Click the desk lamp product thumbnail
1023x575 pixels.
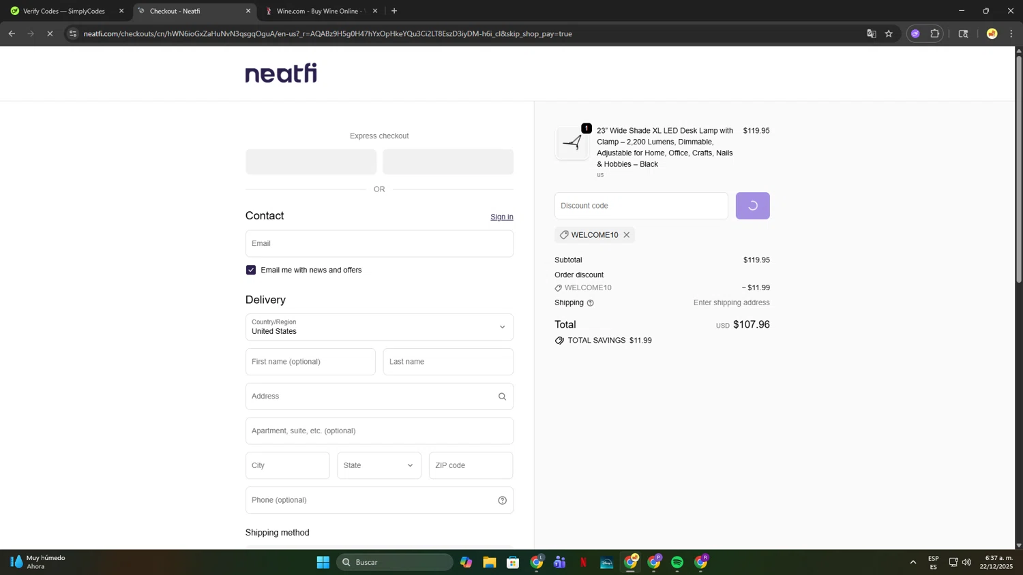pos(572,143)
